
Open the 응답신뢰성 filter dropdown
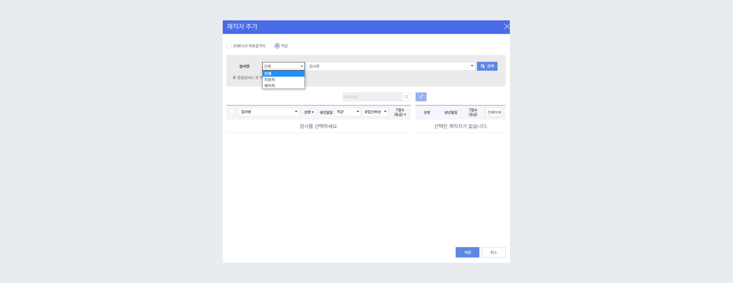tap(375, 112)
